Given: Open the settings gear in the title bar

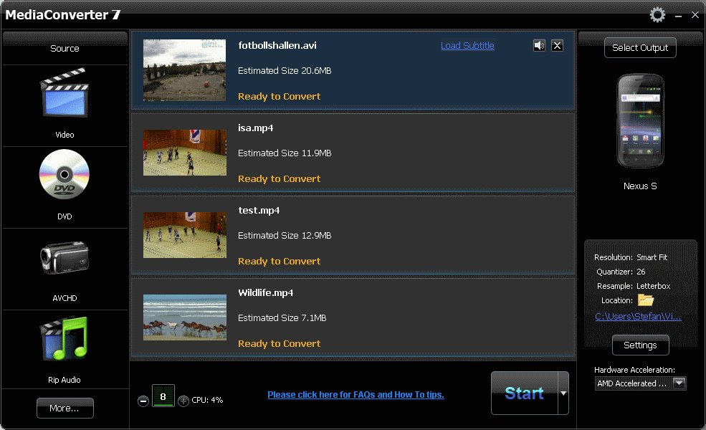Looking at the screenshot, I should pyautogui.click(x=657, y=15).
